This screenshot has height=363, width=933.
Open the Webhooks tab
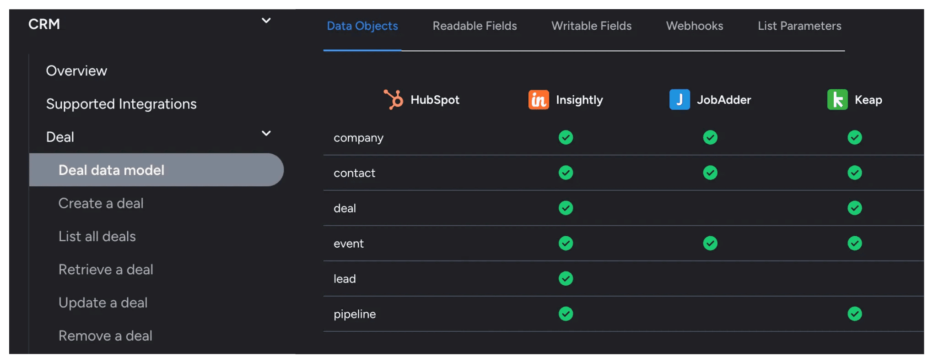point(694,26)
